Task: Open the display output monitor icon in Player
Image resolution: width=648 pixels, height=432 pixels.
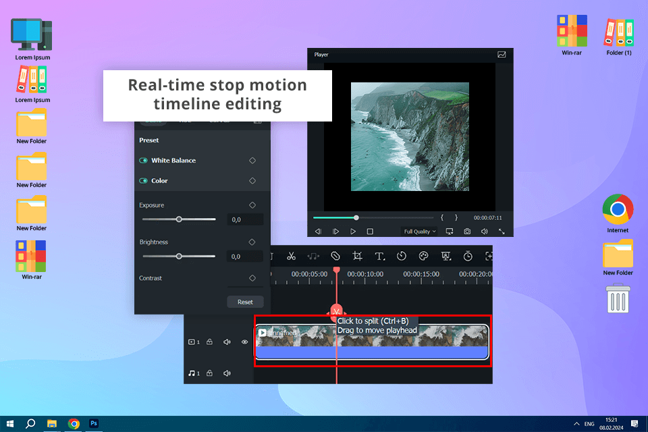Action: 450,232
